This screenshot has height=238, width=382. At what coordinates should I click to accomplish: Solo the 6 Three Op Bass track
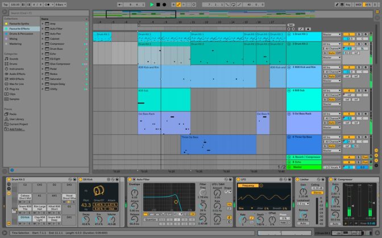(x=359, y=137)
